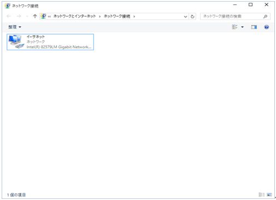Image resolution: width=276 pixels, height=200 pixels.
Task: Select the イーサネット network adapter
Action: [50, 42]
